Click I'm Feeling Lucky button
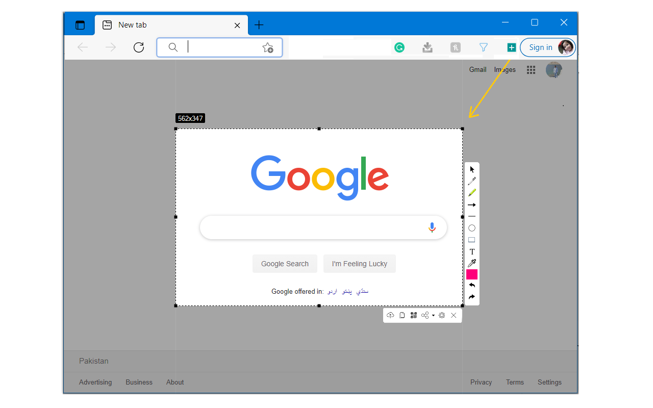653x408 pixels. pos(360,264)
